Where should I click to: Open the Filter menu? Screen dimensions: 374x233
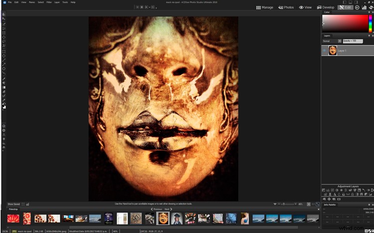coord(49,2)
